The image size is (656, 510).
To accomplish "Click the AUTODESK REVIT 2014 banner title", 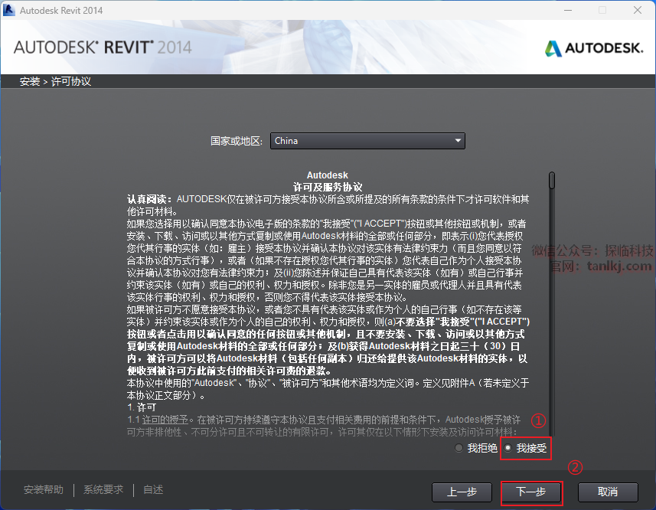I will click(x=103, y=47).
